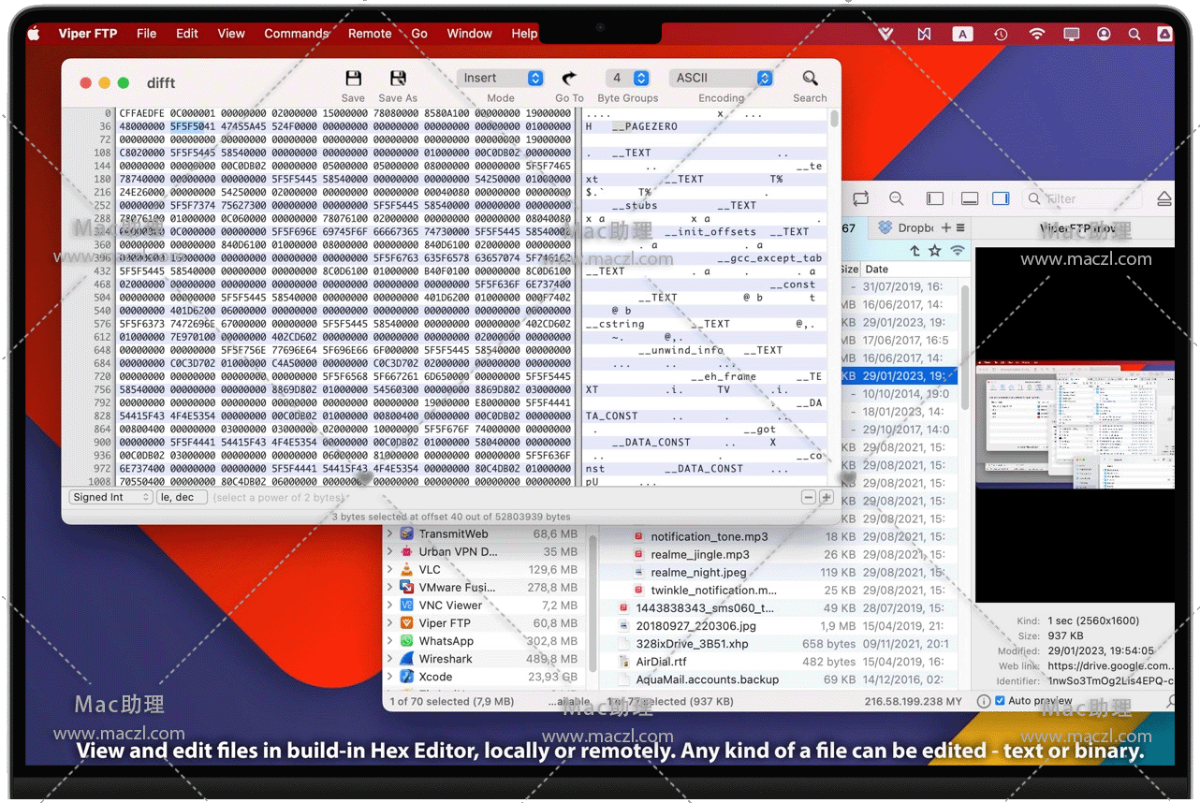1200x803 pixels.
Task: Open the Commands menu
Action: pyautogui.click(x=296, y=34)
